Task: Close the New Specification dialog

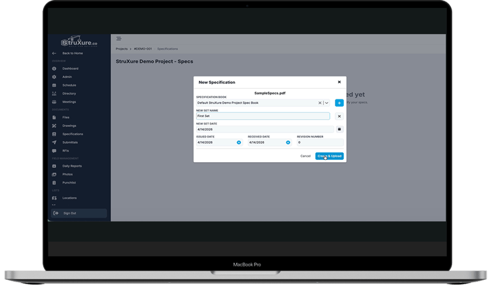Action: click(339, 81)
